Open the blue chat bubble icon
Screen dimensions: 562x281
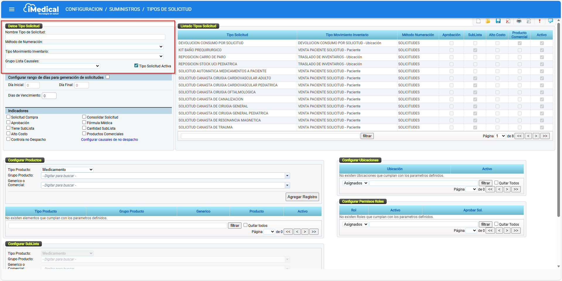point(550,21)
